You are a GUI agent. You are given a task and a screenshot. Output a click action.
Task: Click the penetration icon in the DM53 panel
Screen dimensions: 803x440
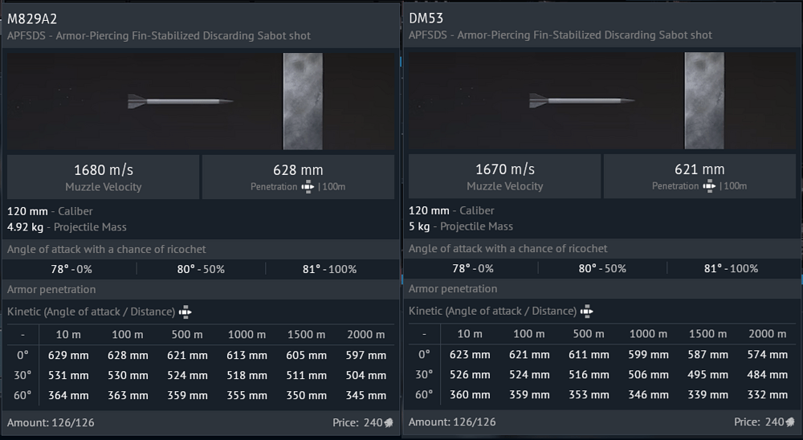click(x=709, y=186)
